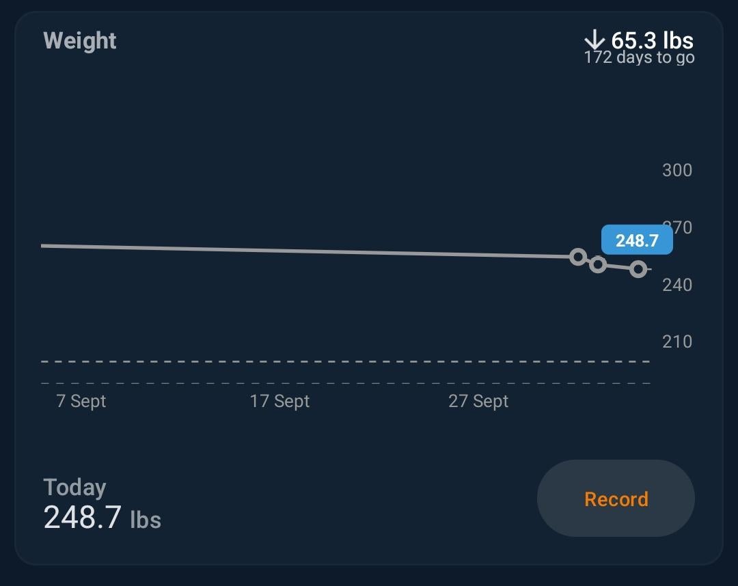Tap the blue 248.7 tooltip label
738x586 pixels.
click(x=636, y=240)
